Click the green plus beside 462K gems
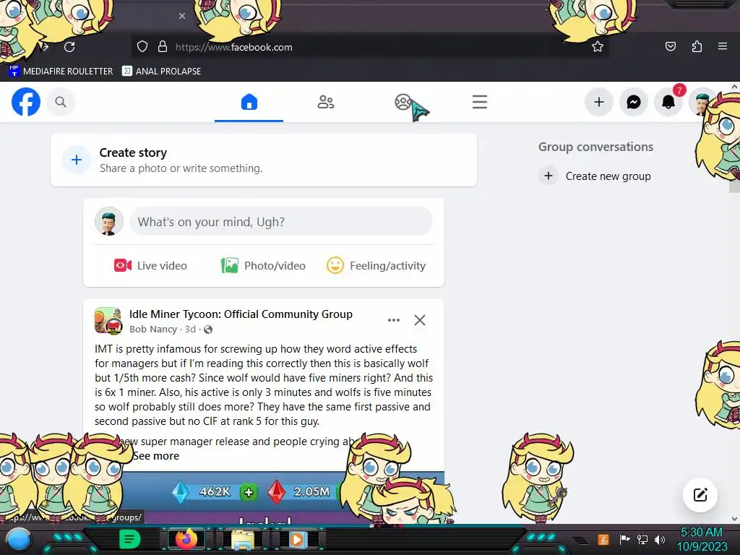Image resolution: width=740 pixels, height=555 pixels. [x=249, y=492]
